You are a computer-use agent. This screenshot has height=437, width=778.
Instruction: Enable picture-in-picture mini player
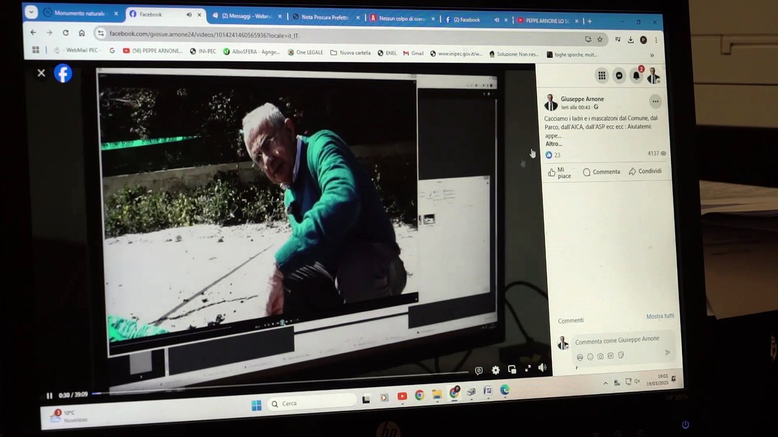point(512,369)
